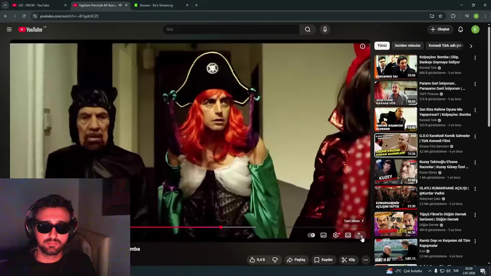Open Chrome media control icon

point(467,16)
